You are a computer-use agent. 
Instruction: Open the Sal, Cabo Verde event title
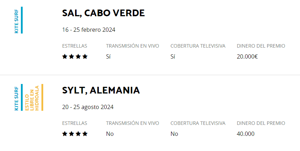point(103,13)
